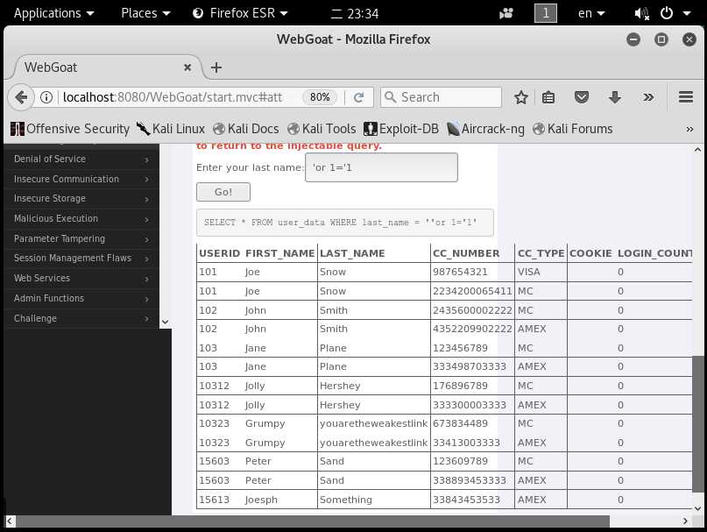This screenshot has height=532, width=707.
Task: Click horizontal scrollbar right arrow
Action: pos(685,521)
